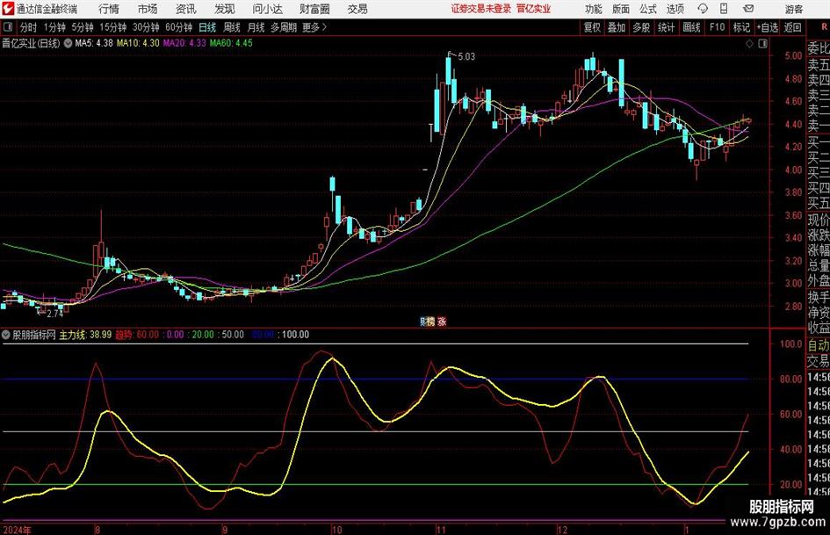Switch to 分时 chart period
Screen dimensions: 830x535
[29, 27]
